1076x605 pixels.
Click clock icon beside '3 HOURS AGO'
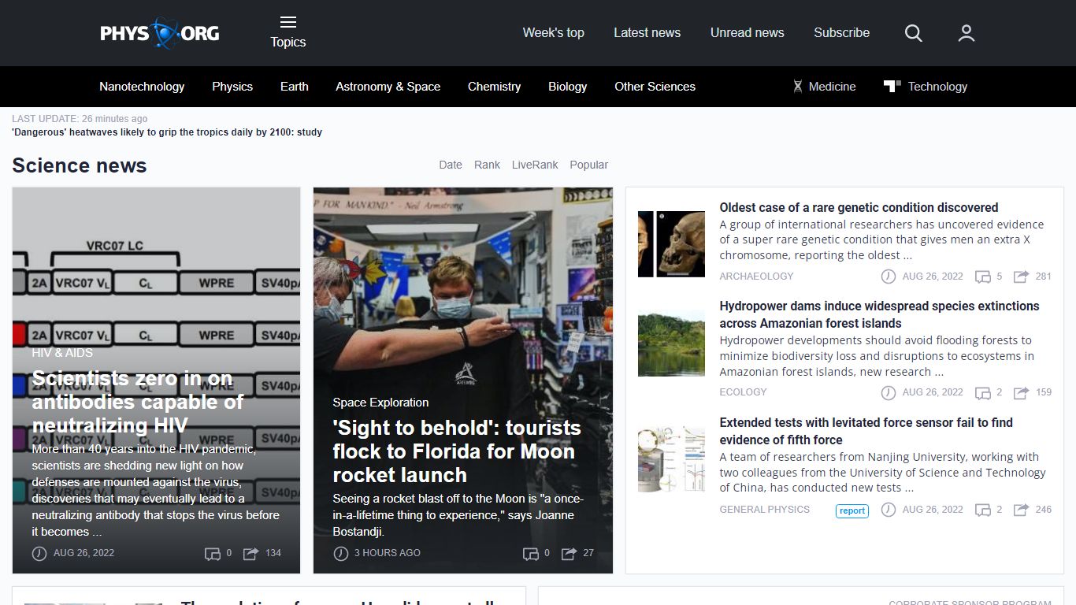340,554
